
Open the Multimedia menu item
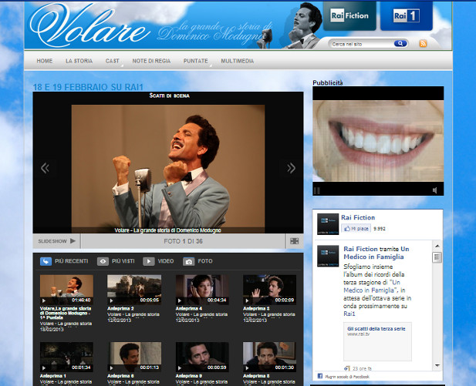(238, 60)
